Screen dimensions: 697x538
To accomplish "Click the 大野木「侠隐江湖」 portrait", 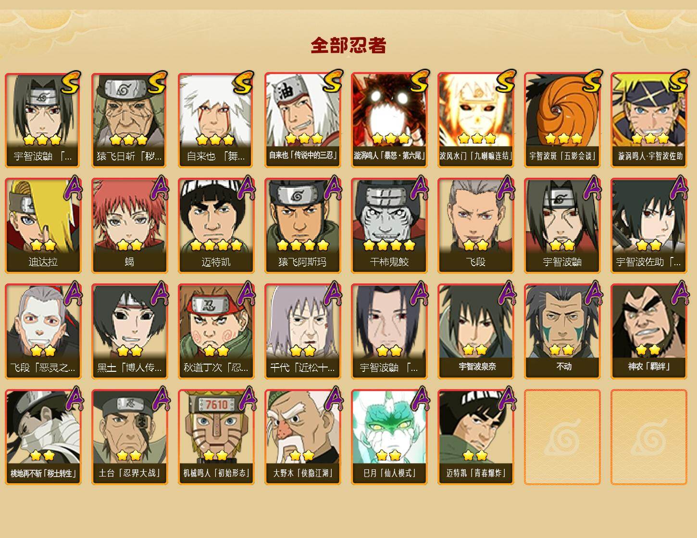I will point(303,437).
